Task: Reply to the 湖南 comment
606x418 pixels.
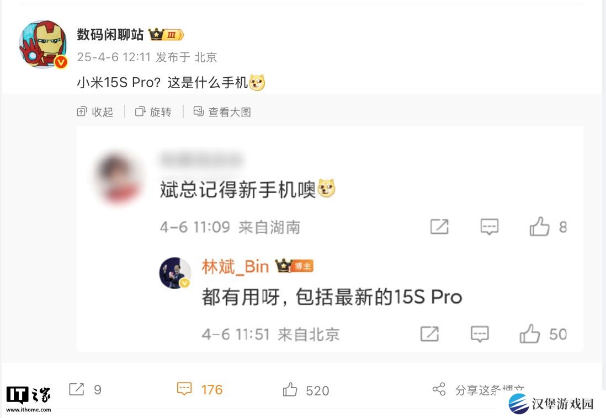Action: click(x=490, y=227)
